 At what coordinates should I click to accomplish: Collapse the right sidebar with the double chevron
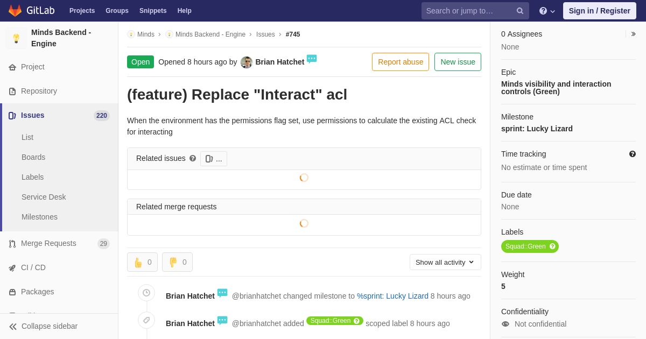[x=633, y=34]
